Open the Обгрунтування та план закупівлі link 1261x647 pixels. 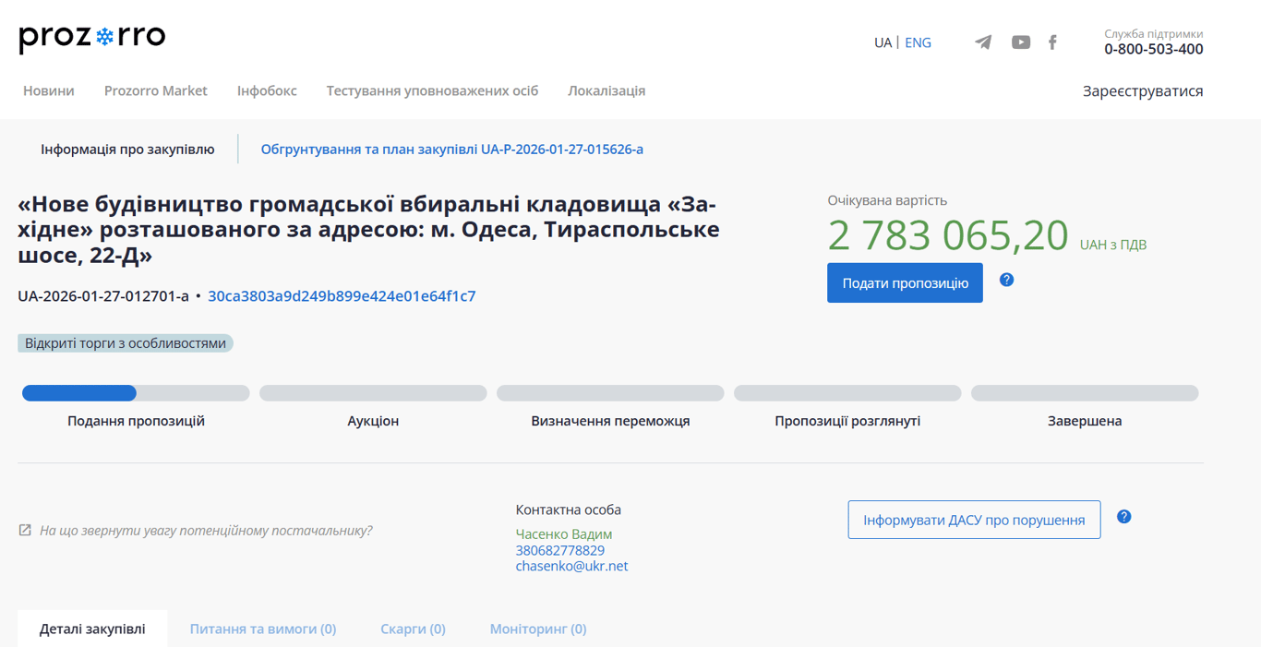click(x=452, y=149)
